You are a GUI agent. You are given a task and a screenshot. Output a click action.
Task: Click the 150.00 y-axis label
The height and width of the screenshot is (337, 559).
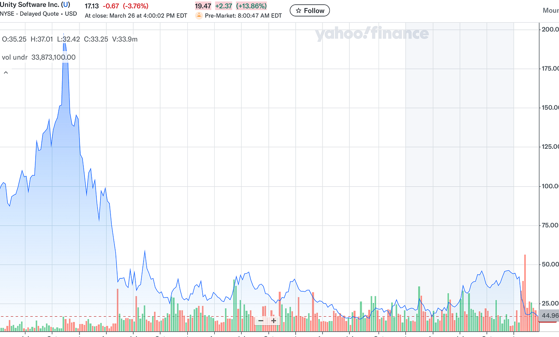pyautogui.click(x=550, y=107)
